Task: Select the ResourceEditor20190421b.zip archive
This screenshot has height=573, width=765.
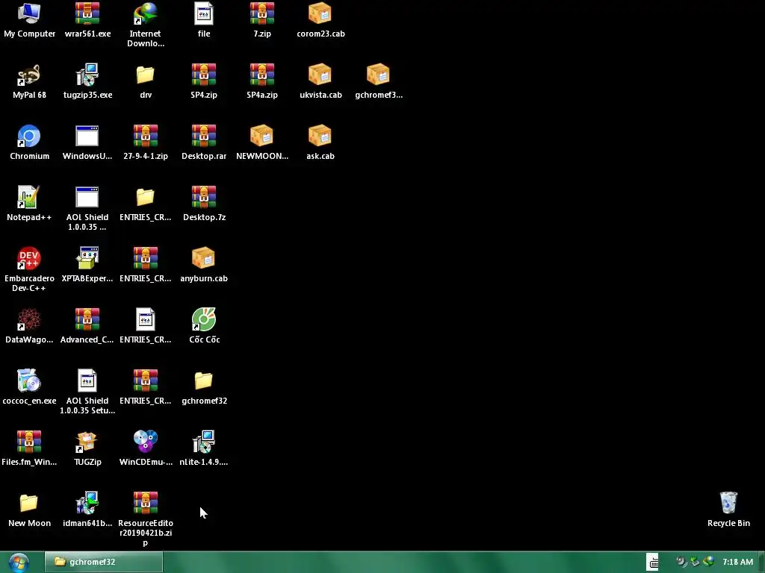Action: pos(146,503)
